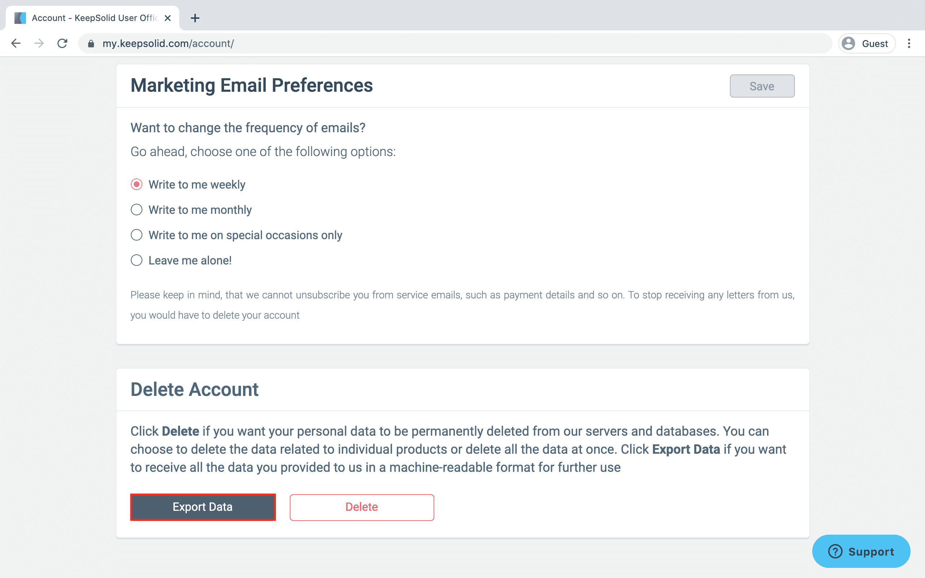The image size is (925, 578).
Task: Open the Support chat widget
Action: pos(861,551)
